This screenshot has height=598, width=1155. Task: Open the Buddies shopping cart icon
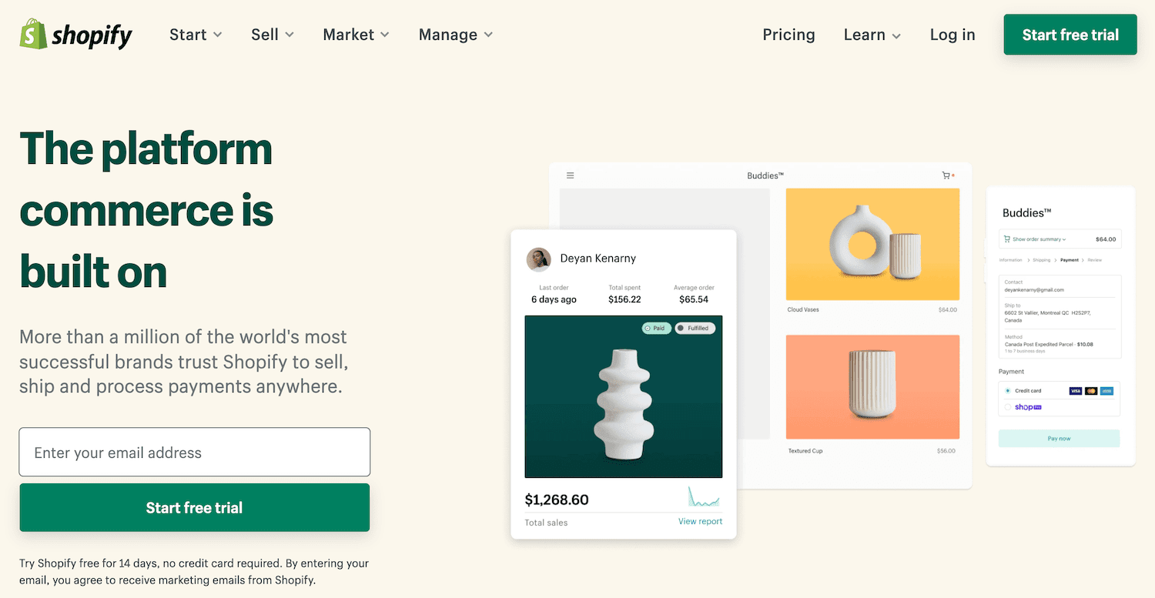pos(946,175)
